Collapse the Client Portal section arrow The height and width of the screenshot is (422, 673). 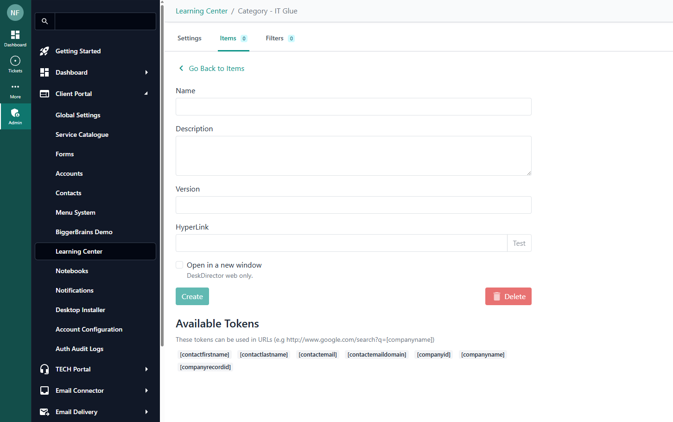point(146,94)
